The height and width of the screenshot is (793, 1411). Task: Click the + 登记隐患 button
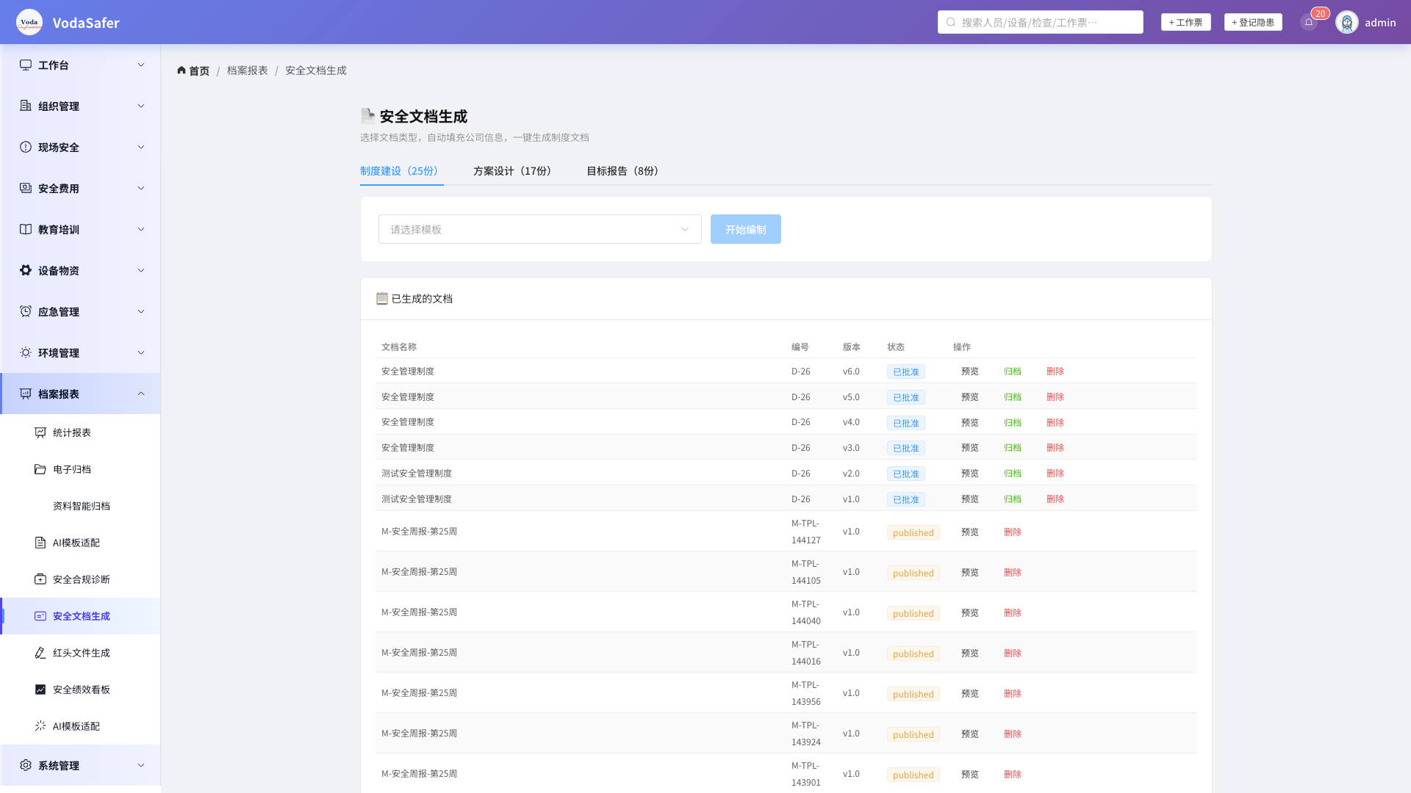click(x=1253, y=22)
